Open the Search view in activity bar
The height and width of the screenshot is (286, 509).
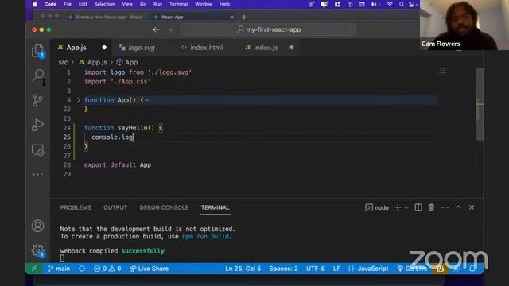[x=38, y=75]
